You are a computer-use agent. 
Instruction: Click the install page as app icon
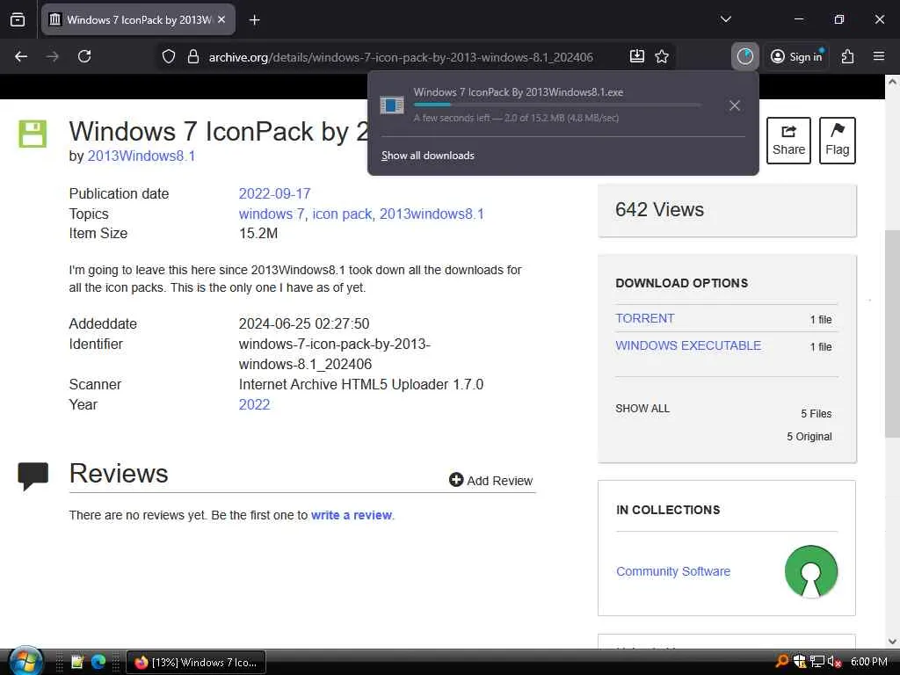[x=637, y=56]
